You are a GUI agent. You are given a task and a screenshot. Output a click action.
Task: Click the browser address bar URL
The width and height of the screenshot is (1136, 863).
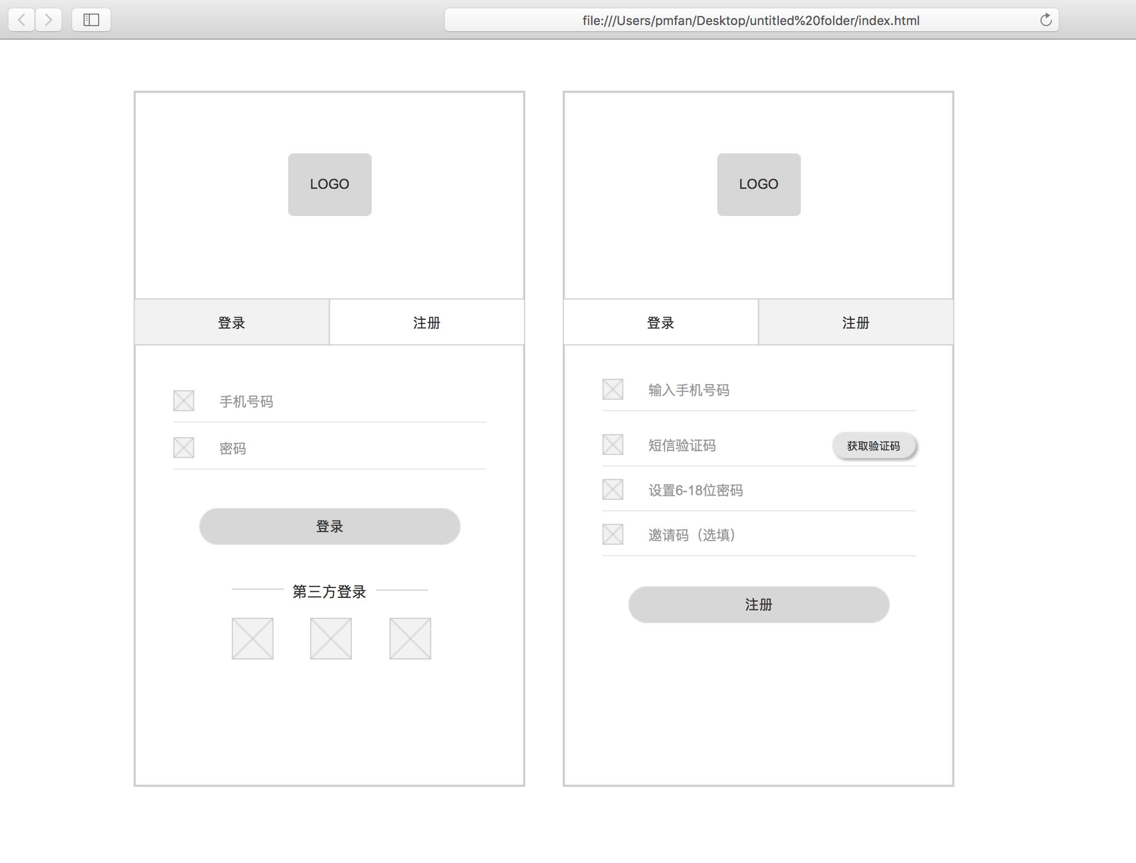(751, 20)
